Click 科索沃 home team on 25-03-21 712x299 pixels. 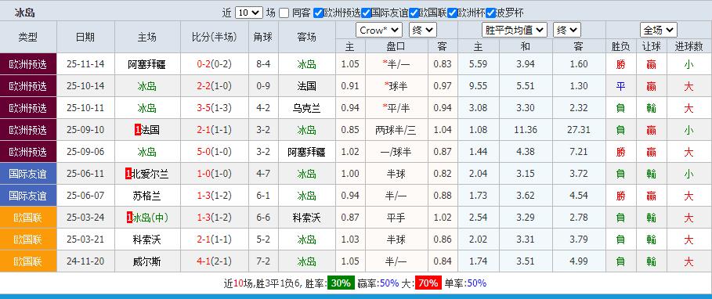[147, 240]
